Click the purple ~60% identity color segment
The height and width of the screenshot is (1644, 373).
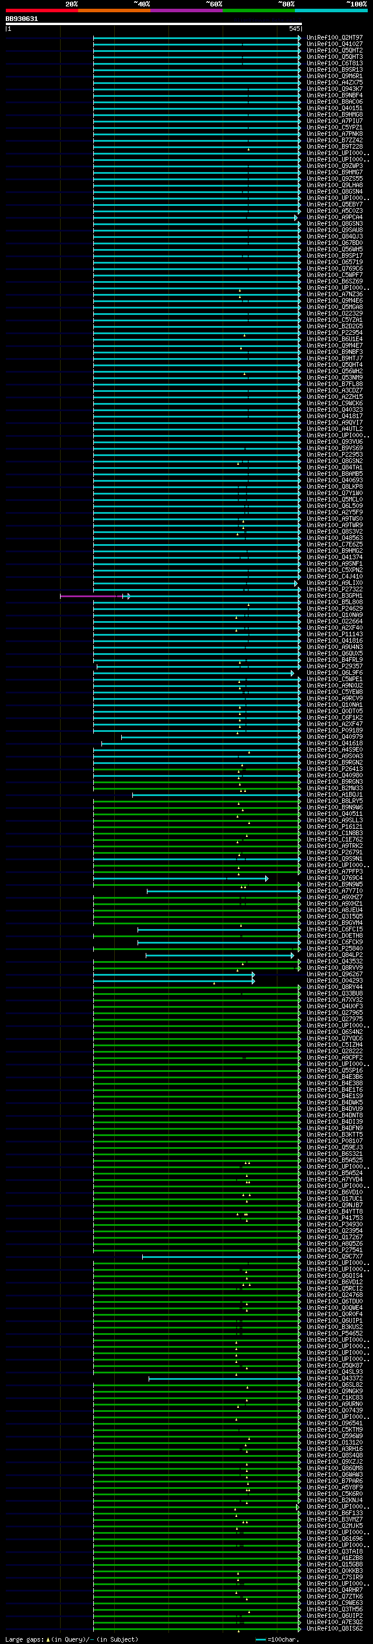coord(186,10)
